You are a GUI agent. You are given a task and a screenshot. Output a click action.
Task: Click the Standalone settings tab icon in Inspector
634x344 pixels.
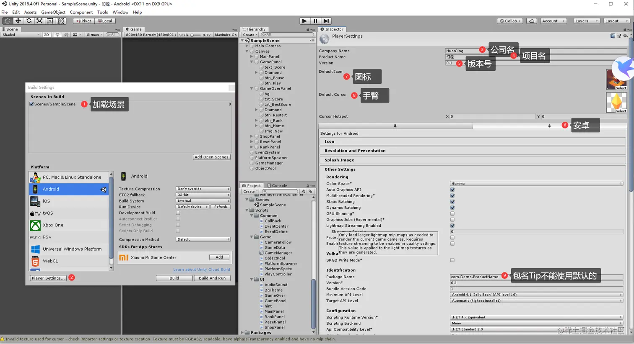[x=395, y=126]
